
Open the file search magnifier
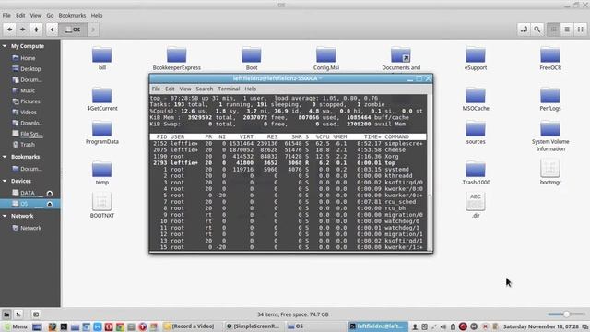pyautogui.click(x=537, y=30)
